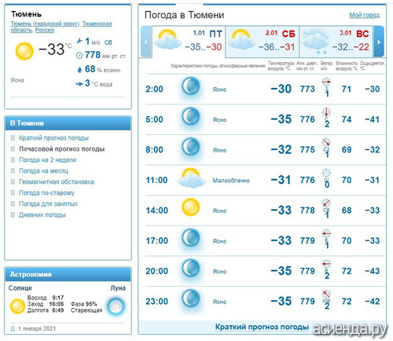393x341 pixels.
Task: Click the sun icon beside −33 current temperature
Action: [x=24, y=51]
